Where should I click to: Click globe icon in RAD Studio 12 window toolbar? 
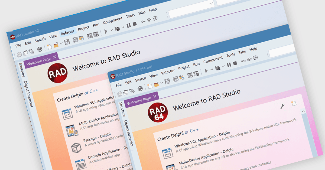click(40, 49)
